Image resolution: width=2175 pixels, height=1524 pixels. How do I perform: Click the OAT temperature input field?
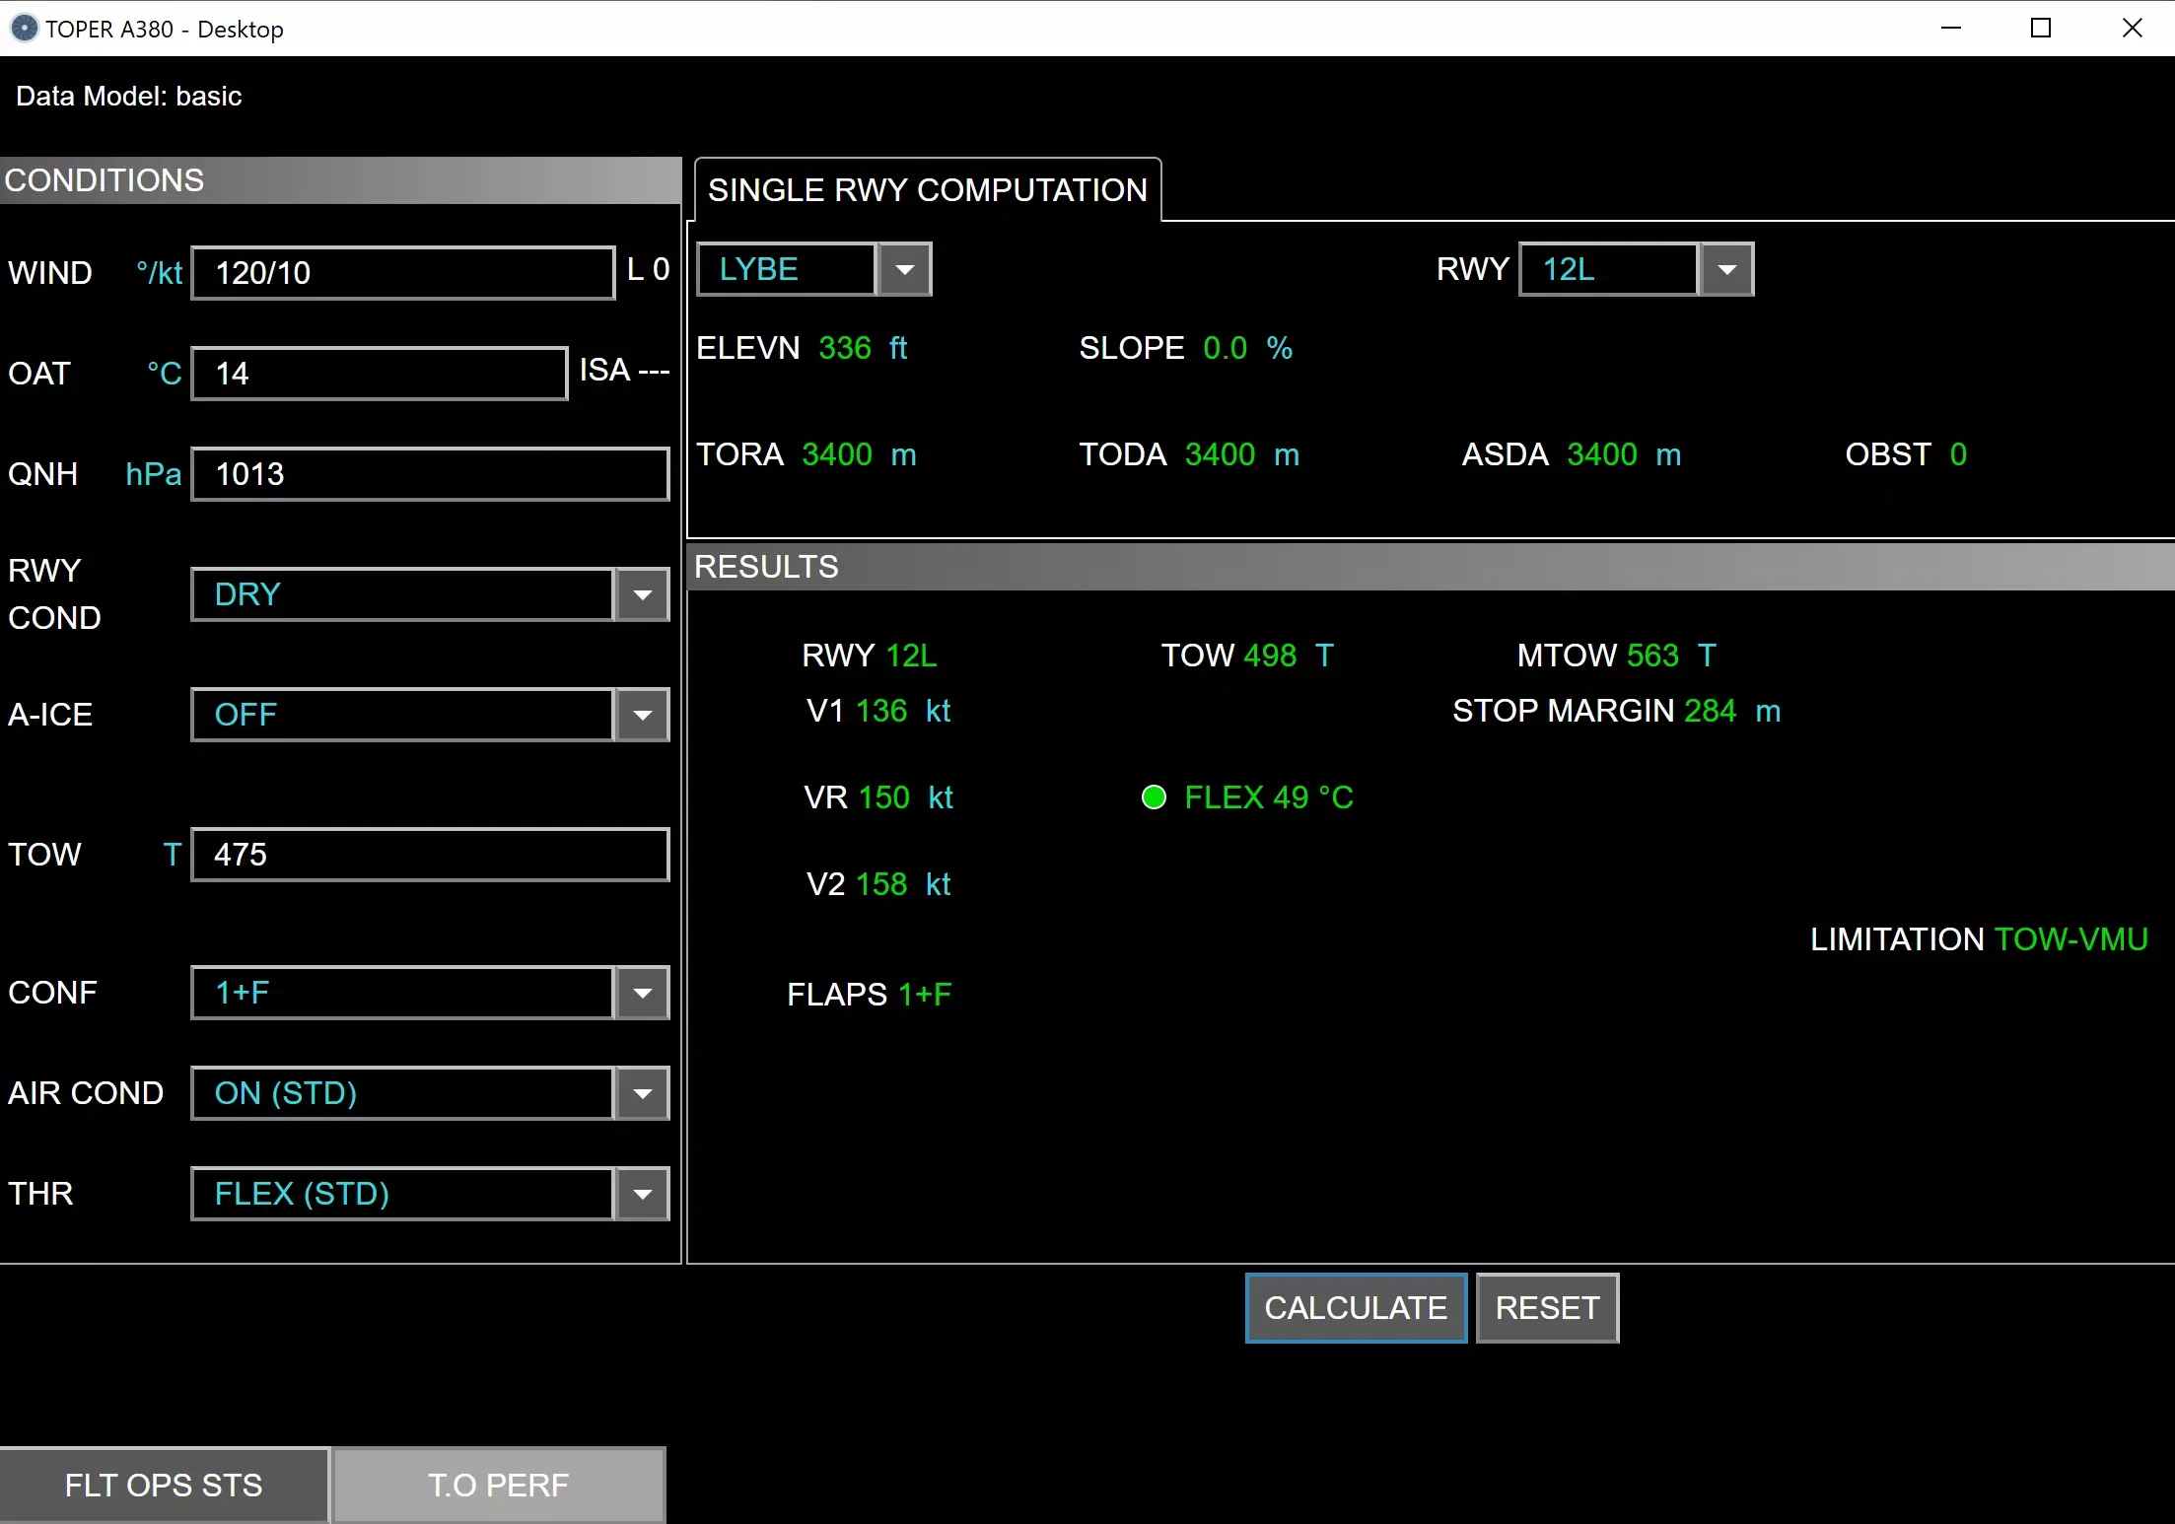pos(379,374)
